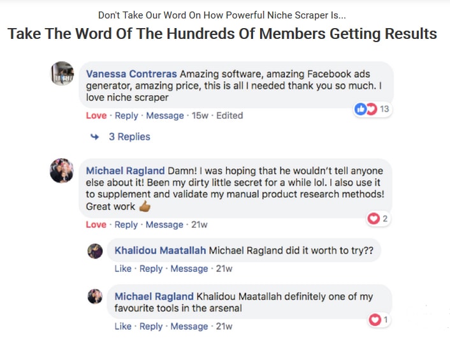Click Khalidou Maatallah's small avatar
The height and width of the screenshot is (342, 450).
(95, 251)
